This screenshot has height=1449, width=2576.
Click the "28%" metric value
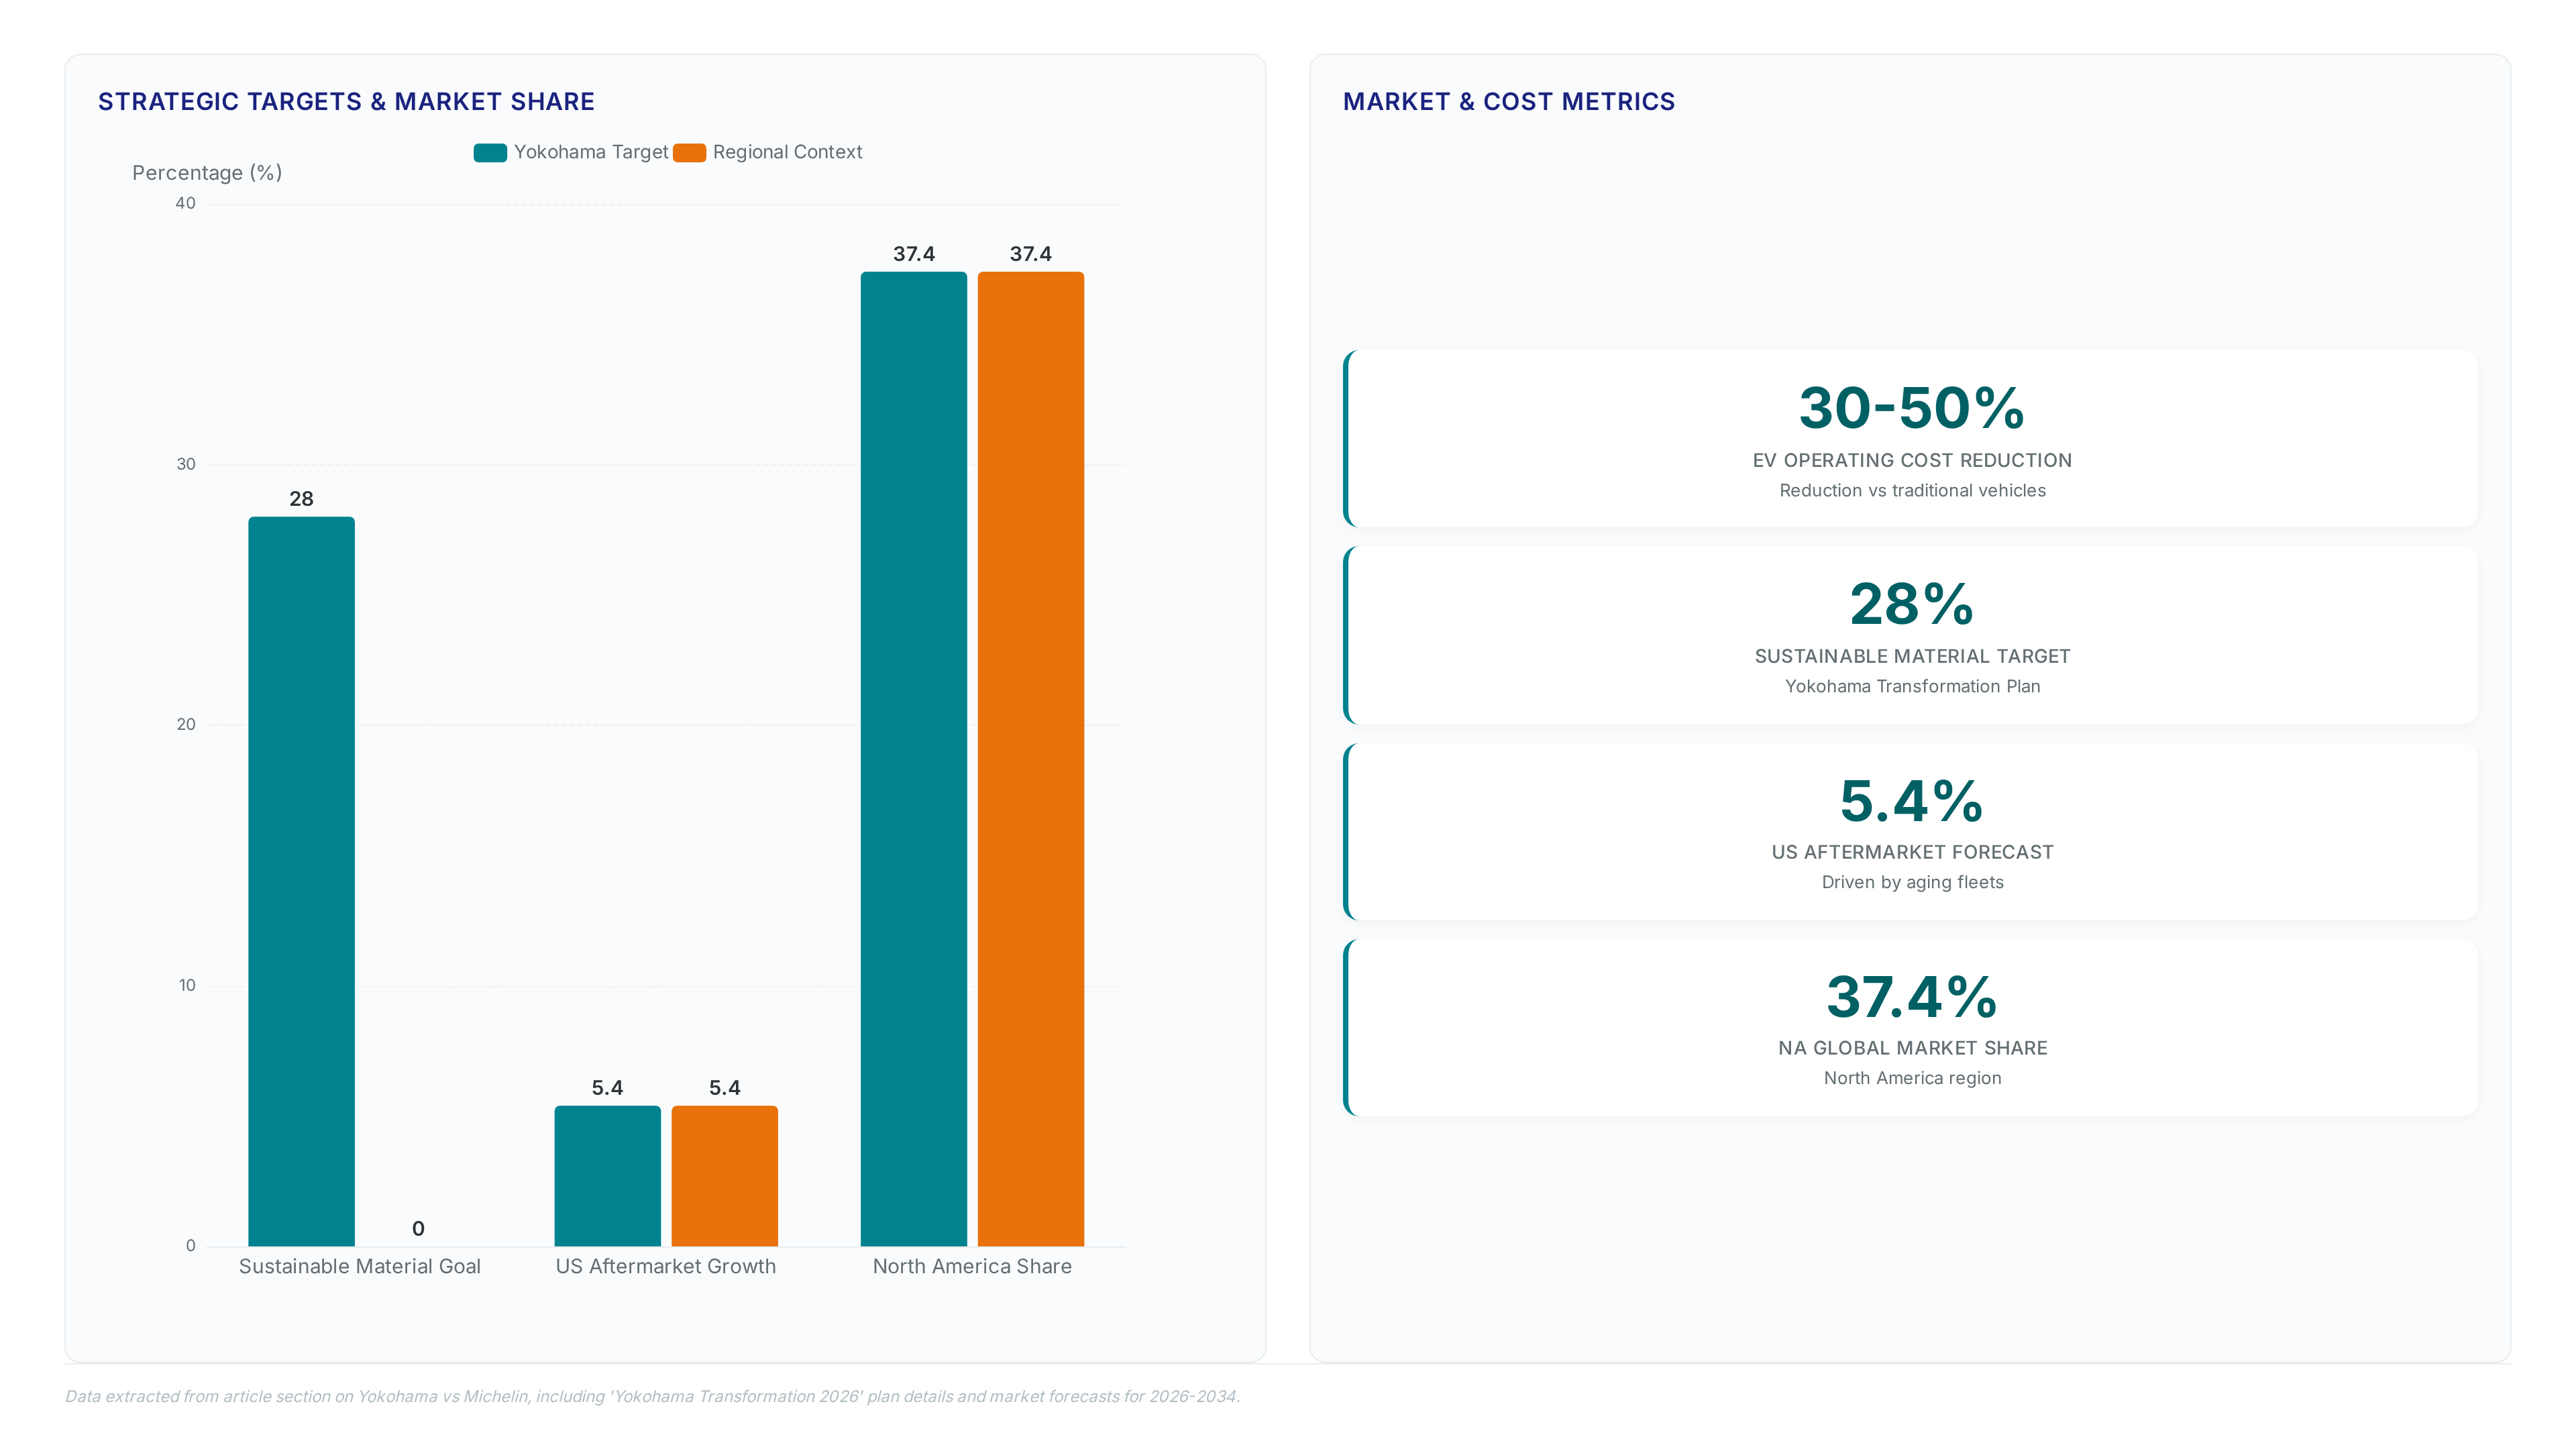click(x=1912, y=605)
